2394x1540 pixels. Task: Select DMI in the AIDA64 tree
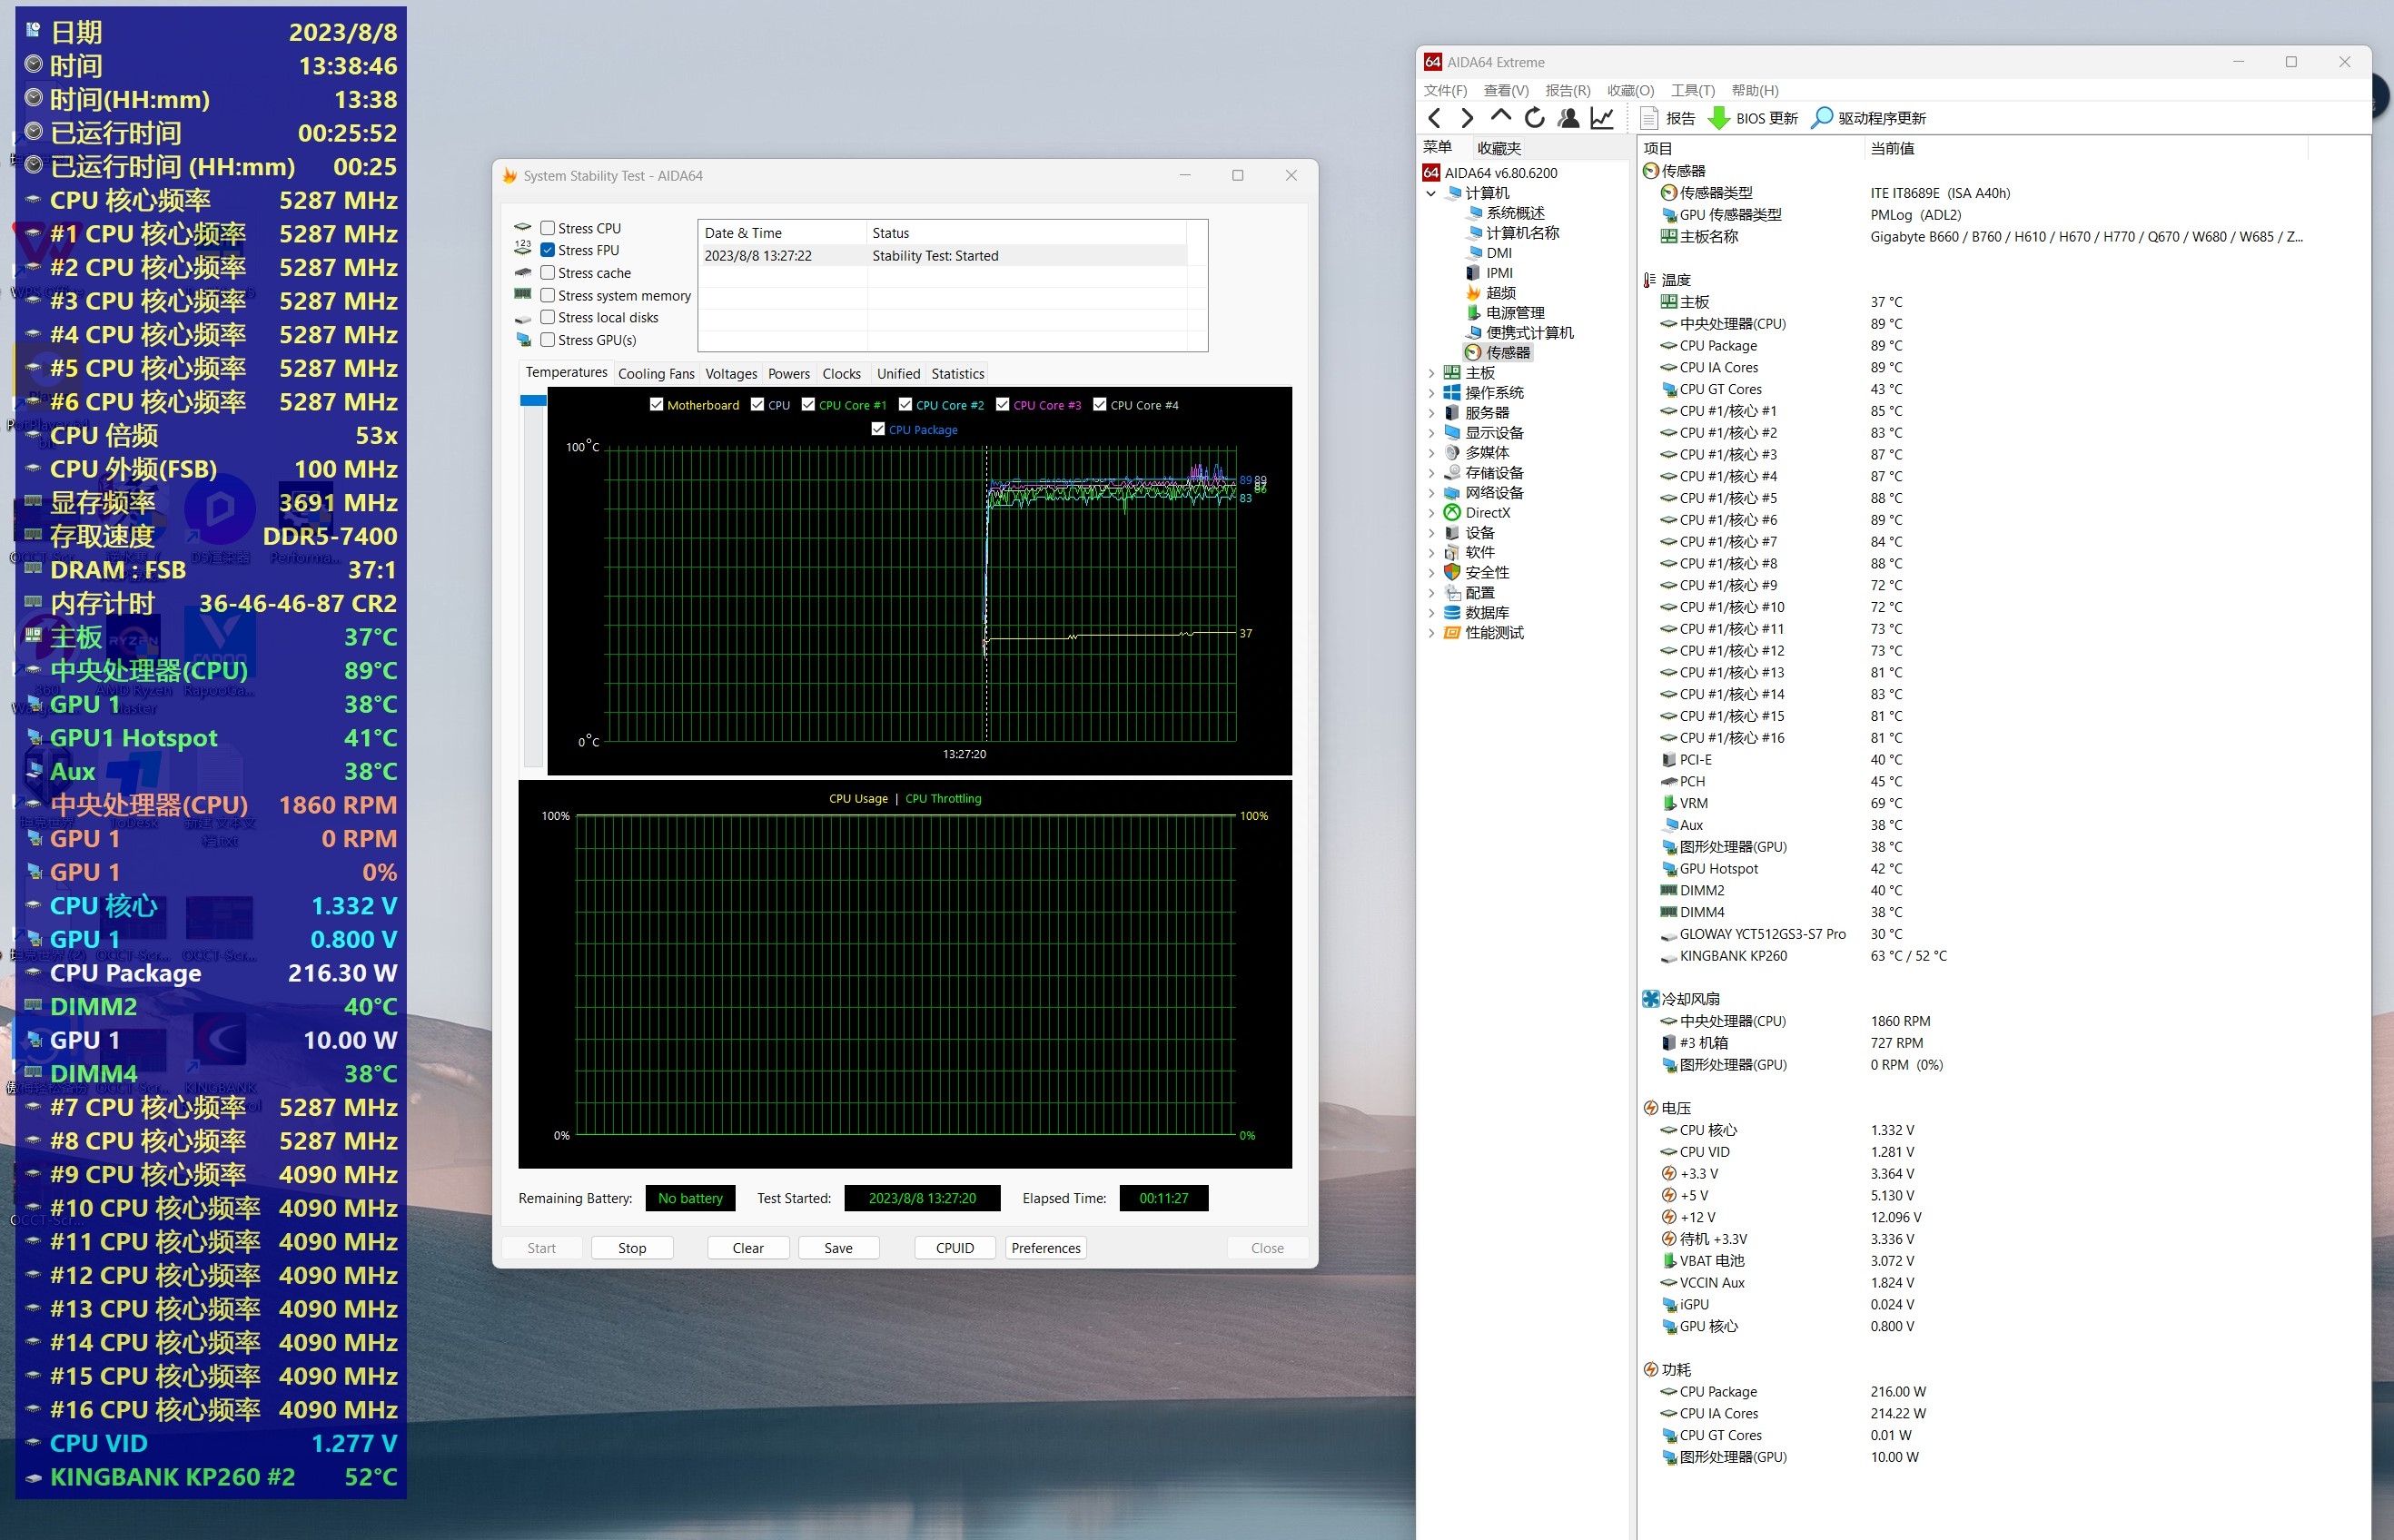coord(1498,253)
